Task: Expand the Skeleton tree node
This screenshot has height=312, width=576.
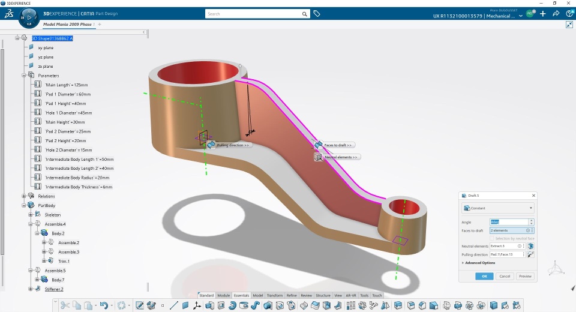Action: pos(31,215)
